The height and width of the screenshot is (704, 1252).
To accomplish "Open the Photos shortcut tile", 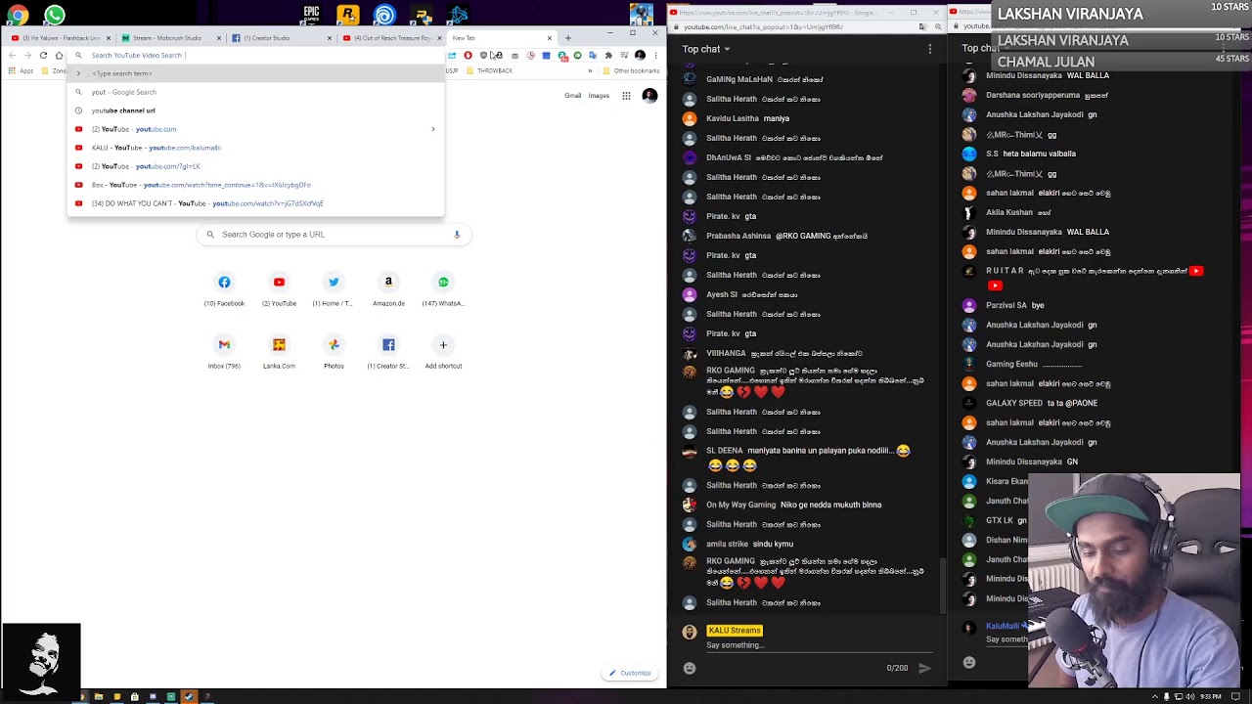I will (334, 351).
